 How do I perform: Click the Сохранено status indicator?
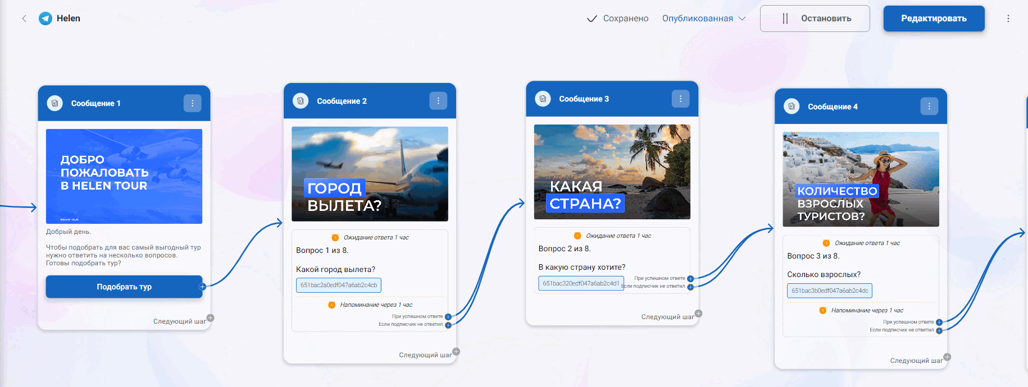click(617, 19)
